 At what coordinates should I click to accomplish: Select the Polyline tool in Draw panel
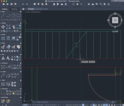click(8, 15)
